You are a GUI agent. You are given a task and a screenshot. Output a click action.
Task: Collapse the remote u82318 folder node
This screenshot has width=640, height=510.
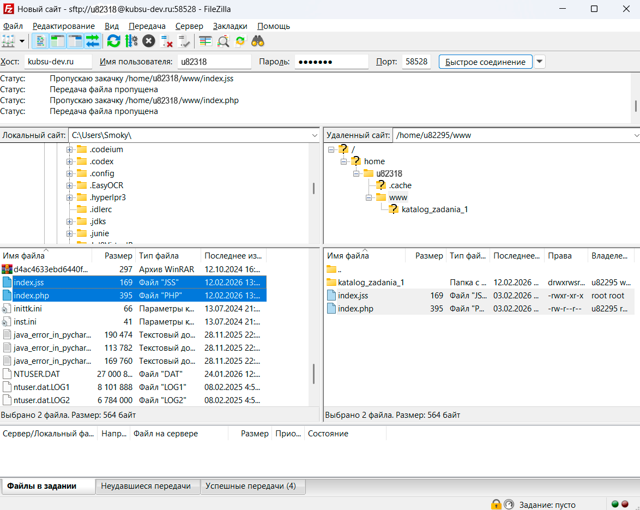click(357, 173)
